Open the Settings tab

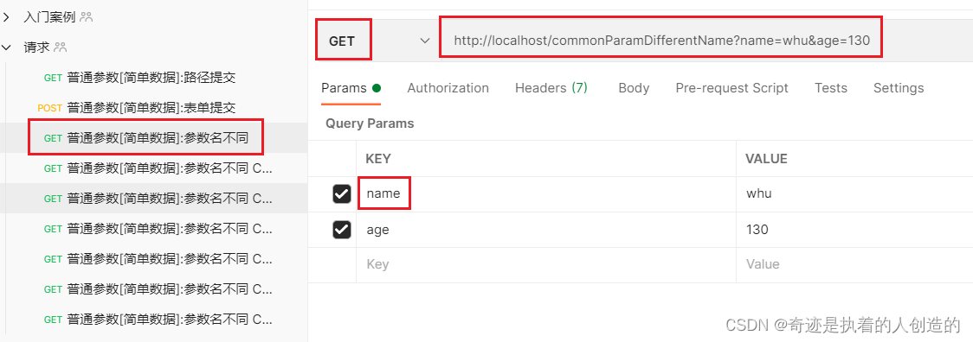[x=899, y=88]
